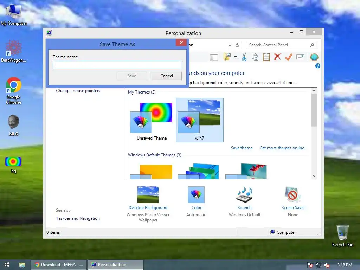
Task: Click the disabled Save button in dialog
Action: [132, 76]
